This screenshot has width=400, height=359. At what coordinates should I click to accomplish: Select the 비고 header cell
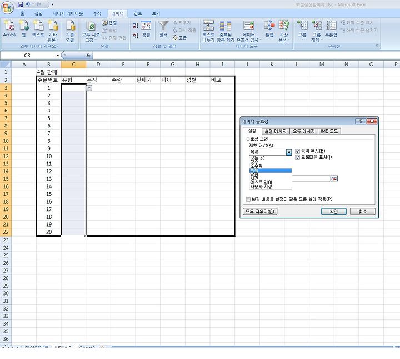(222, 80)
